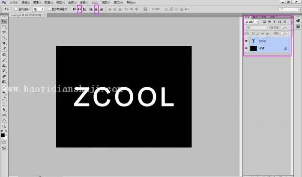Image resolution: width=302 pixels, height=177 pixels.
Task: Select the Eyedropper tool
Action: pyautogui.click(x=4, y=48)
